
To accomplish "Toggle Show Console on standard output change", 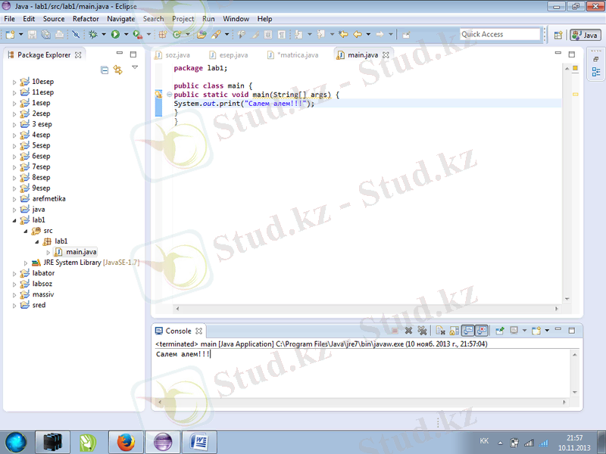I will (x=468, y=331).
